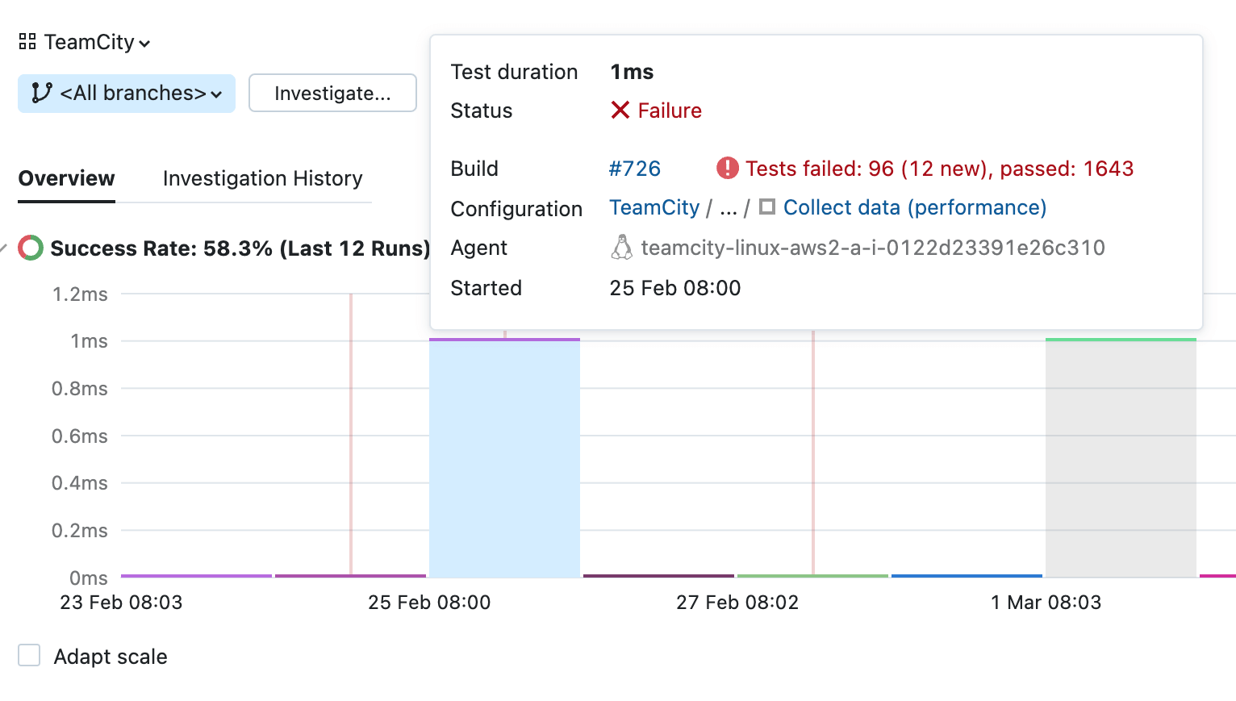The width and height of the screenshot is (1236, 701).
Task: Toggle Adapt scale off after checking it
Action: pos(29,656)
